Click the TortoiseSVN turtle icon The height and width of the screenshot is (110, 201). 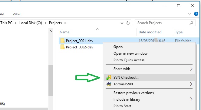point(109,84)
